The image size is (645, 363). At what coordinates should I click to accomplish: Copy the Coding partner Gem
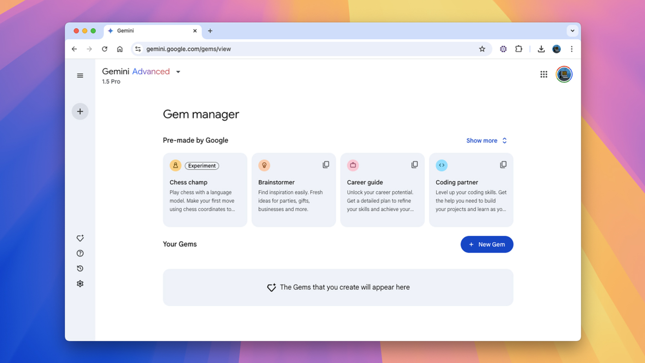click(503, 164)
